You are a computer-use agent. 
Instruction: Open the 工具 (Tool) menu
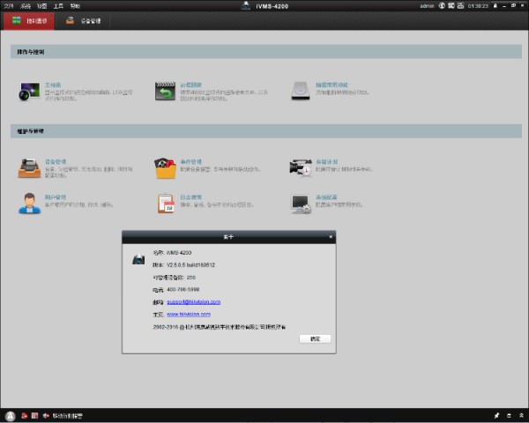(x=58, y=6)
